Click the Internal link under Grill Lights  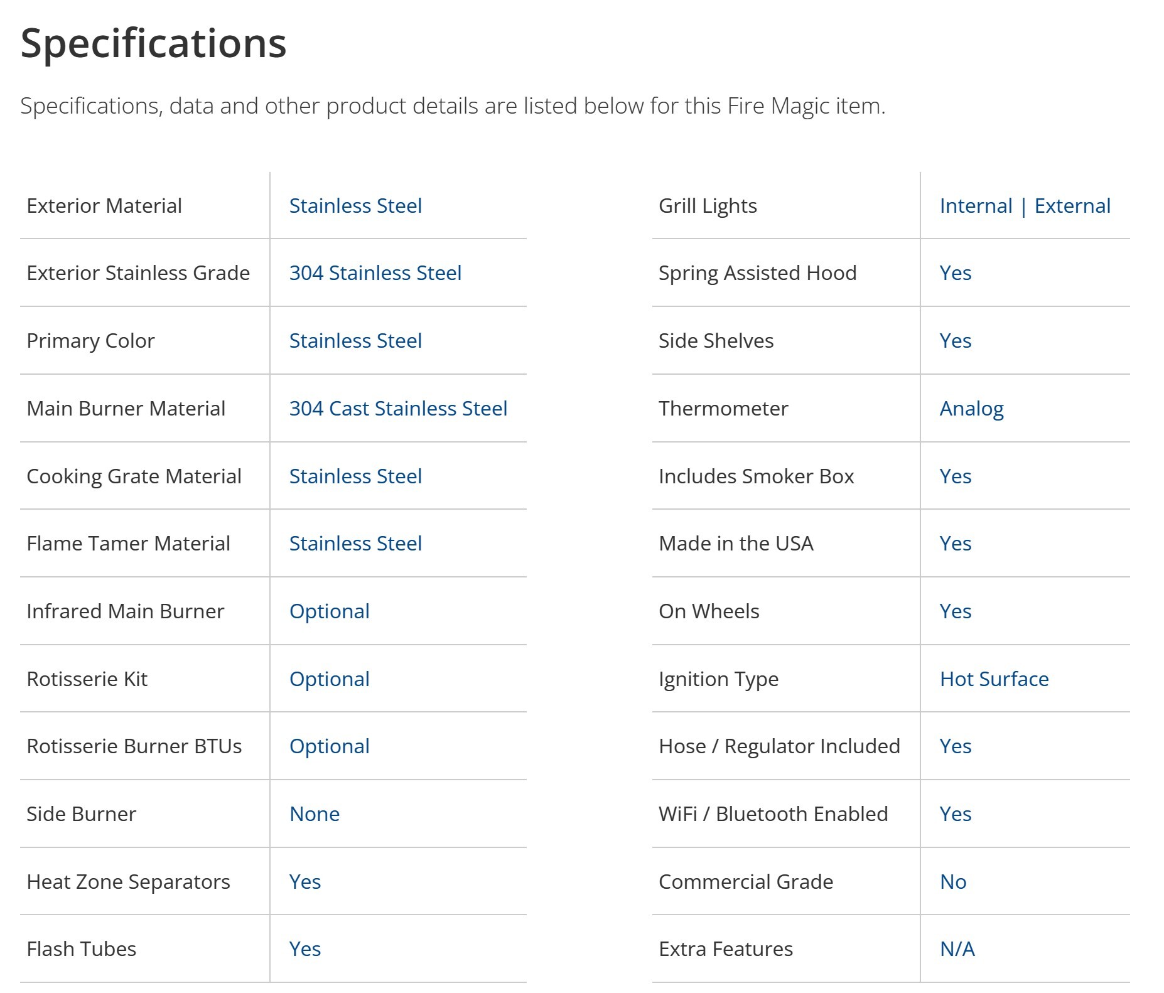pos(976,206)
